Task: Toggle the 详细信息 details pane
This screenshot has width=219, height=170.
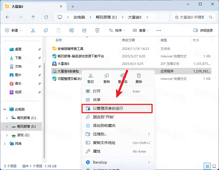Action: point(203,30)
